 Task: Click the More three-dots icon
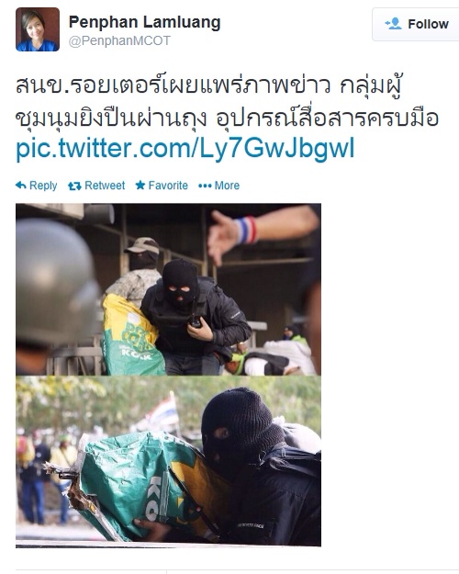pos(205,186)
